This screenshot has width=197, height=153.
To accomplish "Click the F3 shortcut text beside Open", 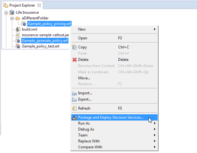I will [120, 38].
